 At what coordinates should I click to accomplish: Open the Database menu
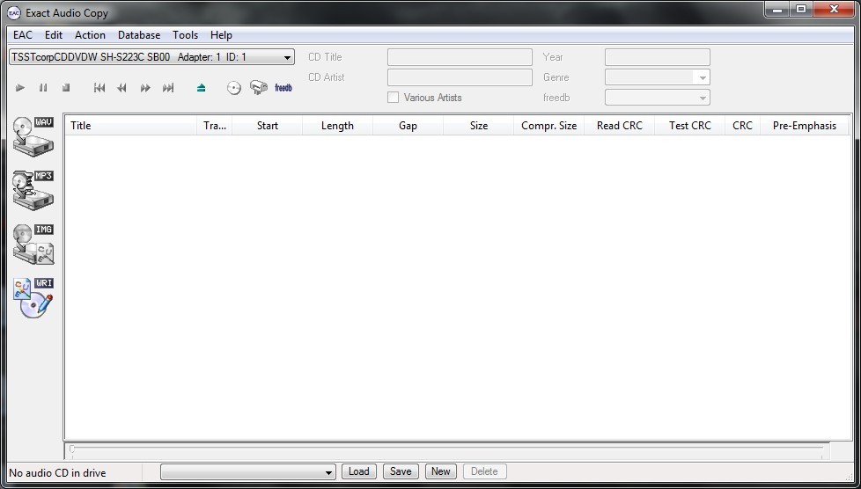click(x=139, y=35)
